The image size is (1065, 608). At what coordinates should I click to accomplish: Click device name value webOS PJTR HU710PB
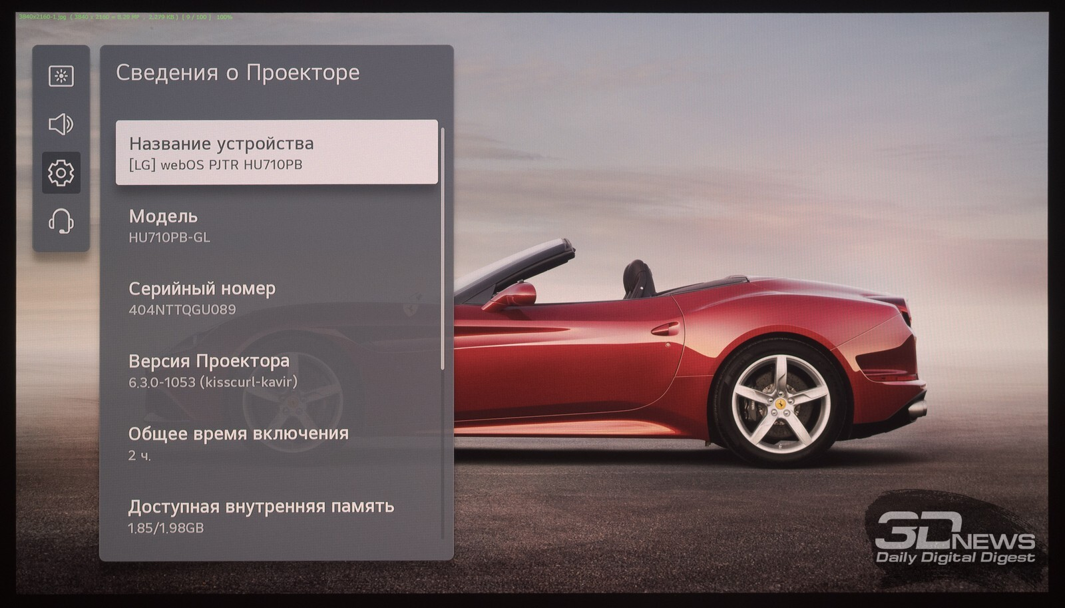pos(216,164)
